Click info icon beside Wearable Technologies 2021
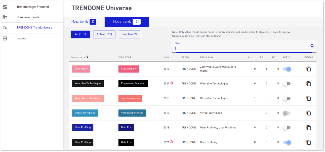This screenshot has width=325, height=152. tap(171, 83)
